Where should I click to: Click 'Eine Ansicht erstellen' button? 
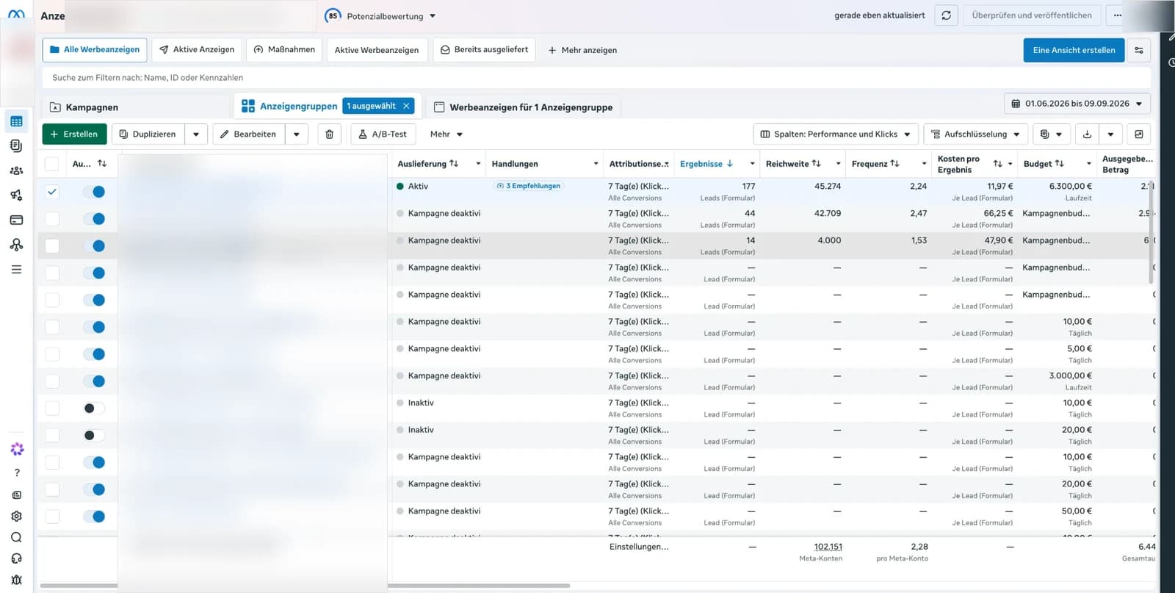(x=1074, y=50)
